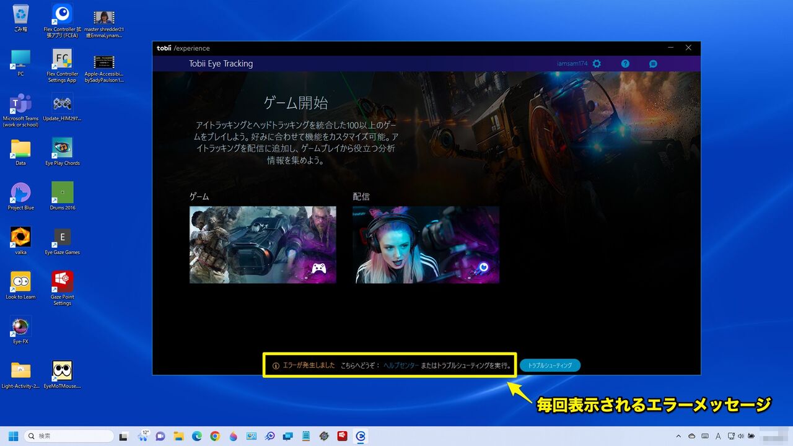Viewport: 793px width, 446px height.
Task: Select the Flex Controller 拡張アプリ desktop icon
Action: coord(62,20)
